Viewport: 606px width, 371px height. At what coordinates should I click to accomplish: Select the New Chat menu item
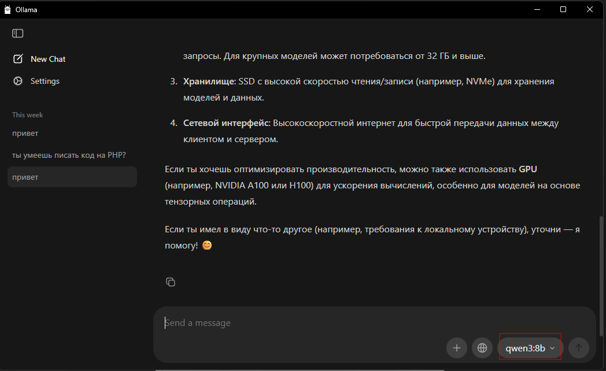(48, 59)
